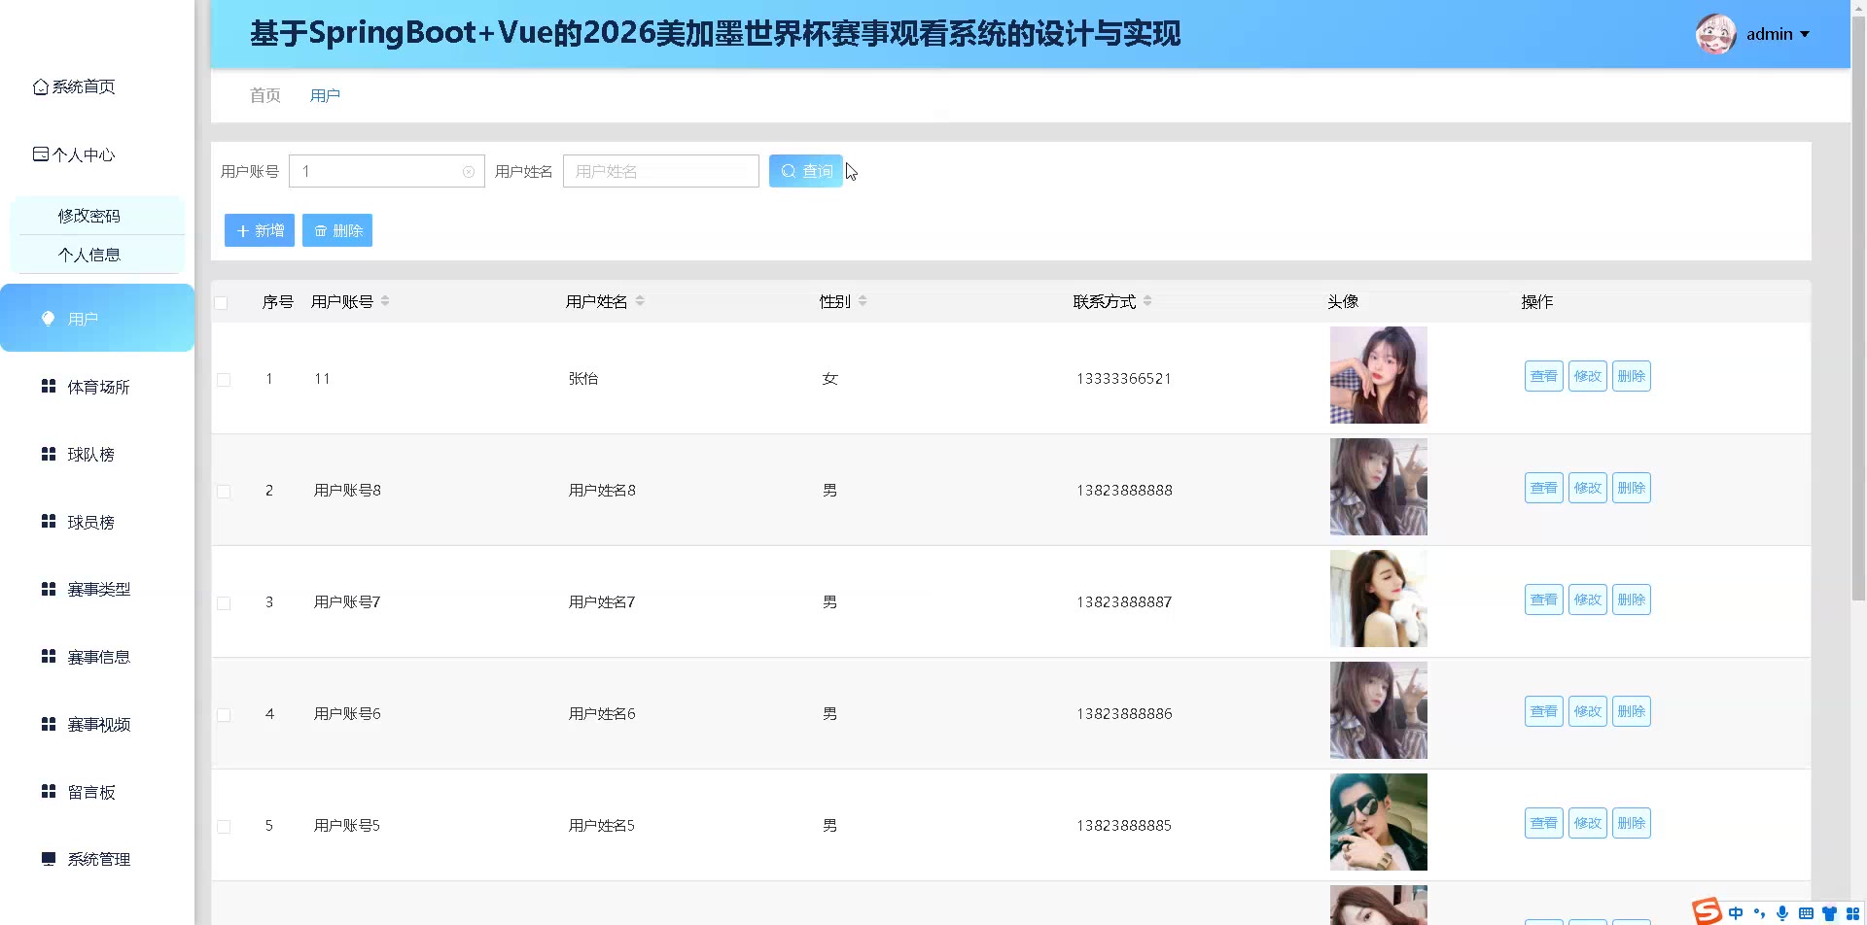Open the avatar thumbnail of 张怡
The image size is (1867, 925).
1379,375
